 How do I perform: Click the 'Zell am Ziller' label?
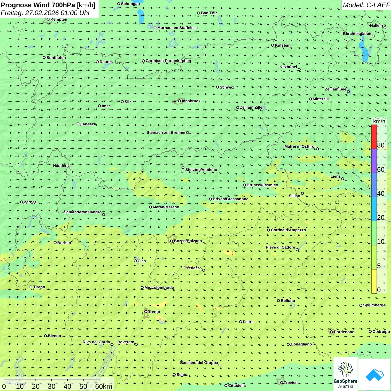pyautogui.click(x=252, y=107)
